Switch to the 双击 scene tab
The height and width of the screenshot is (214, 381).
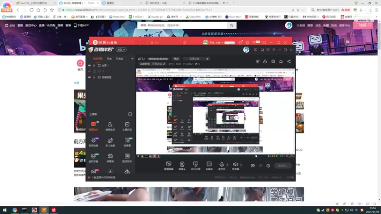[110, 58]
